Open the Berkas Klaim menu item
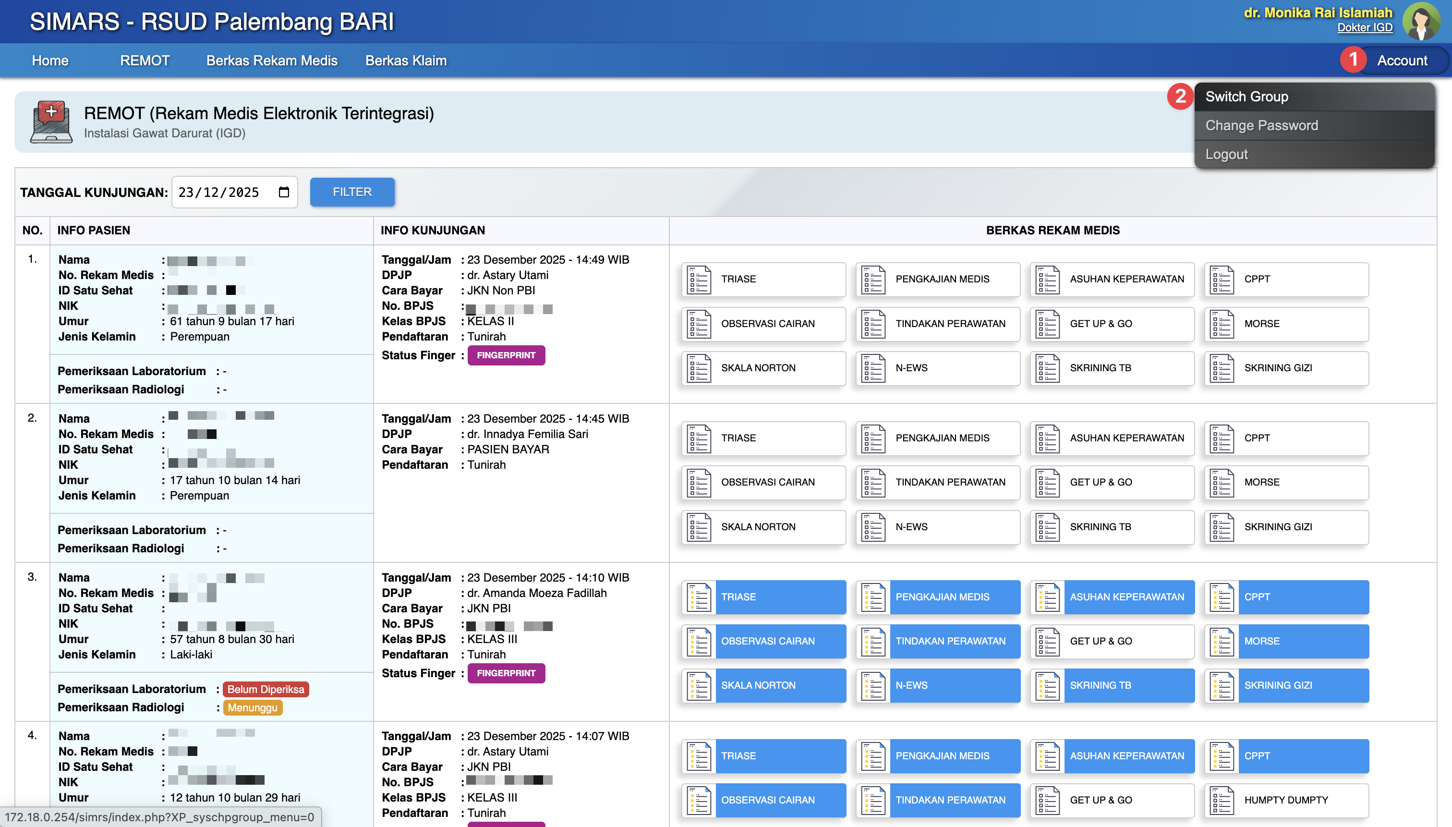This screenshot has width=1452, height=827. click(405, 60)
